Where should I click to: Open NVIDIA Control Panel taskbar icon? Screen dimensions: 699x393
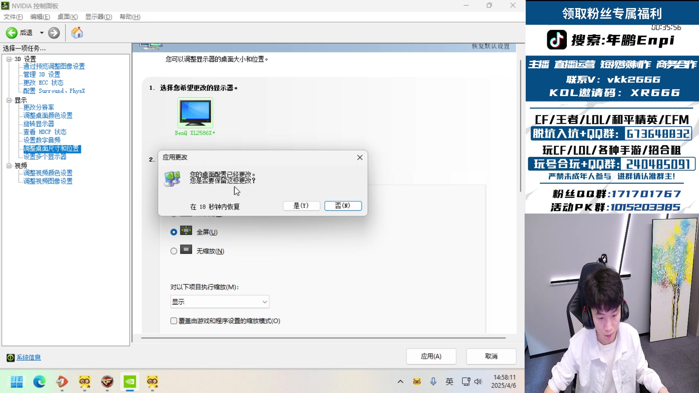click(130, 382)
